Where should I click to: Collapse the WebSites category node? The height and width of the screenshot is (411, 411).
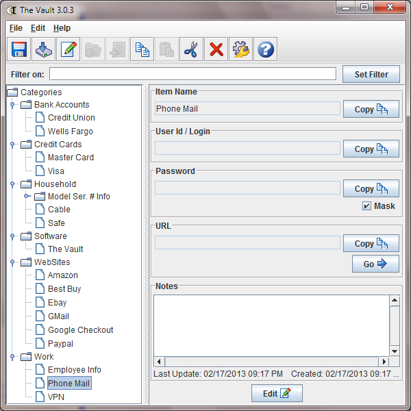tap(12, 262)
